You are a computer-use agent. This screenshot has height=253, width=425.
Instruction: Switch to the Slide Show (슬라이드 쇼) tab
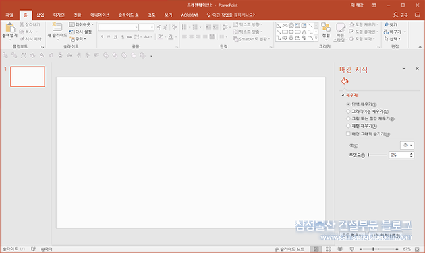pos(128,15)
